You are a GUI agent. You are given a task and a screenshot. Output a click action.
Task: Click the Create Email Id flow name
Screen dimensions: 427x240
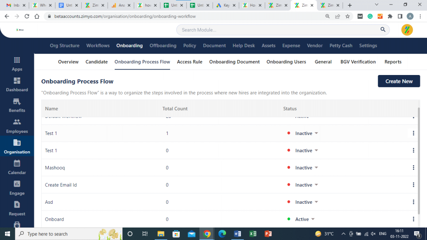click(x=61, y=185)
